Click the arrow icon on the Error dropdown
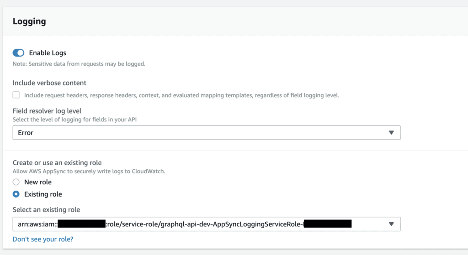The width and height of the screenshot is (468, 255). (391, 133)
